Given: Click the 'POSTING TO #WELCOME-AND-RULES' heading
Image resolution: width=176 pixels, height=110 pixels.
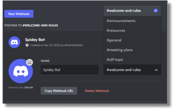Looking at the screenshot, I should [x=31, y=25].
